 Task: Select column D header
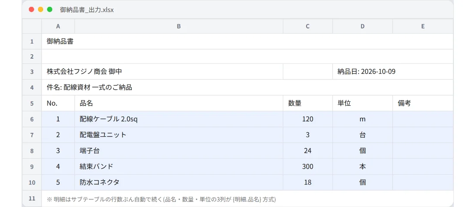point(363,26)
